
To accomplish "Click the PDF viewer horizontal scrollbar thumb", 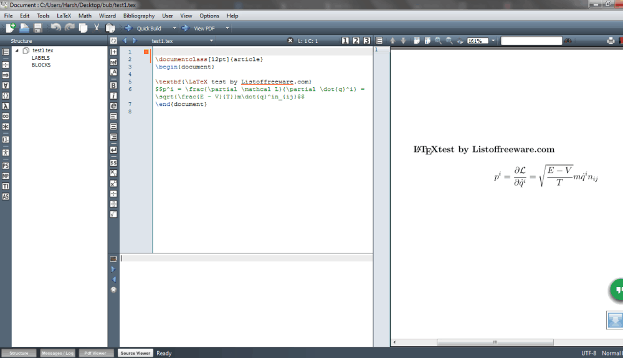I will click(495, 342).
